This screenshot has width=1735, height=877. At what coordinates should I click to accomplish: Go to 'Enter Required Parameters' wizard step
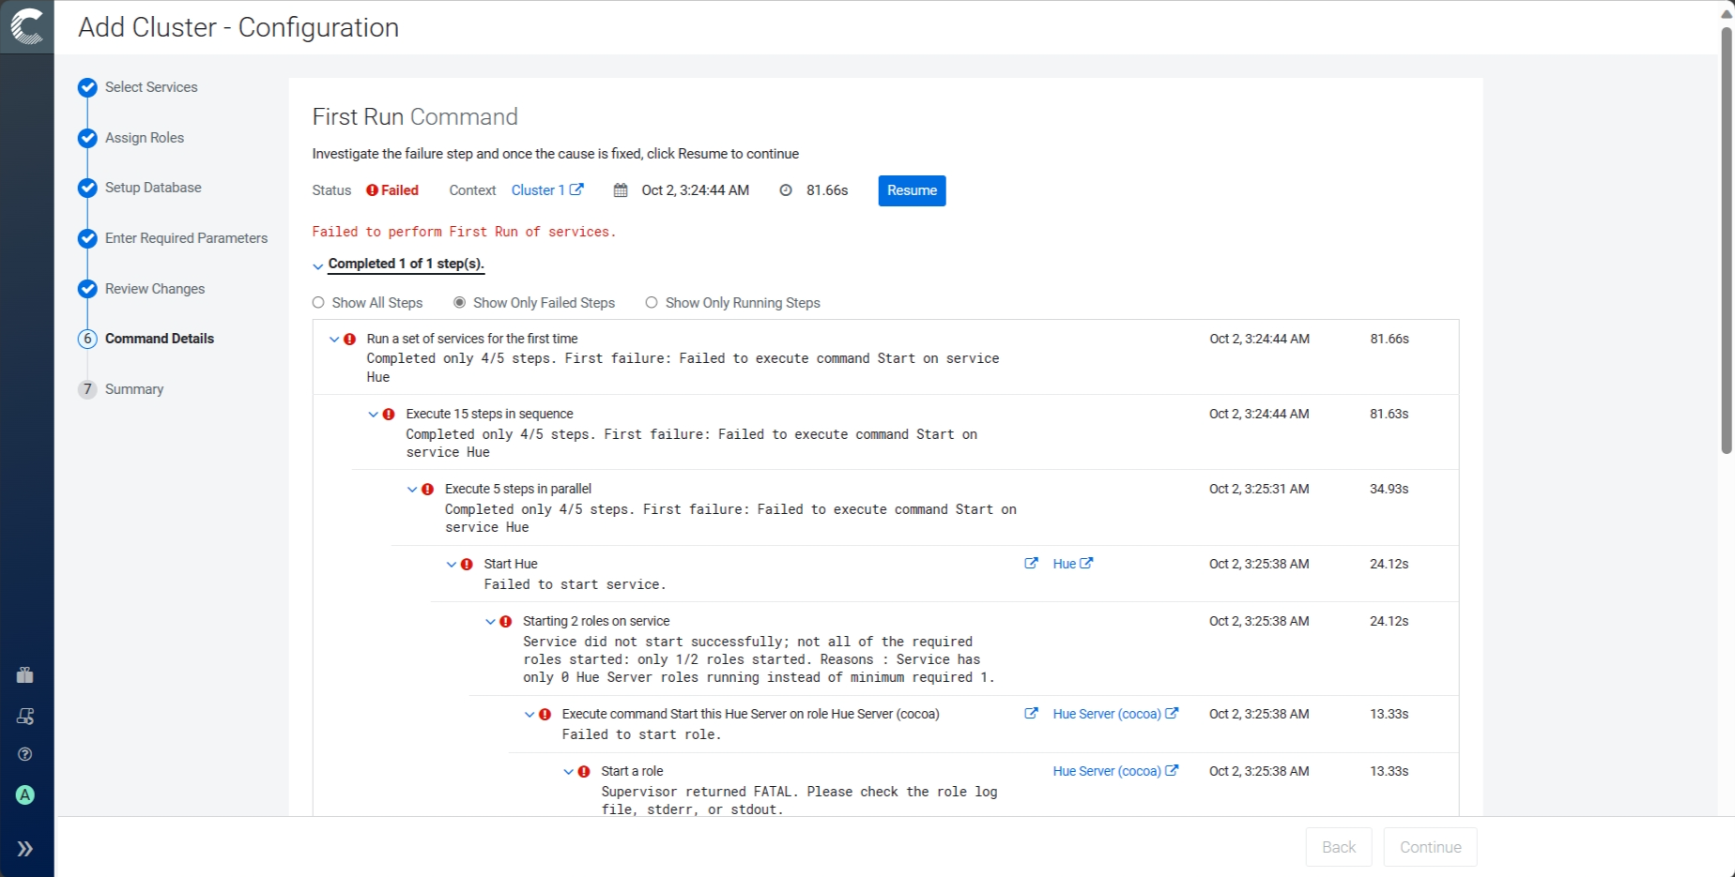[186, 238]
